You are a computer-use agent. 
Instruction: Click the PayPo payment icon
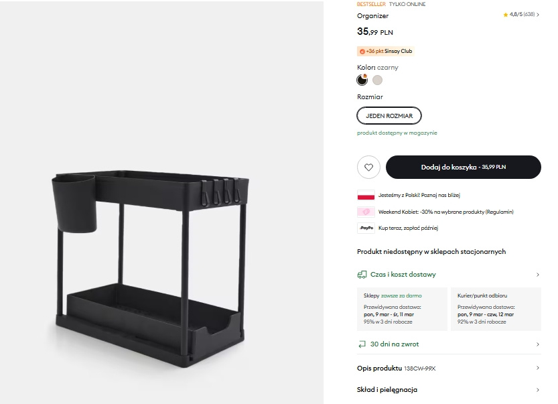366,228
